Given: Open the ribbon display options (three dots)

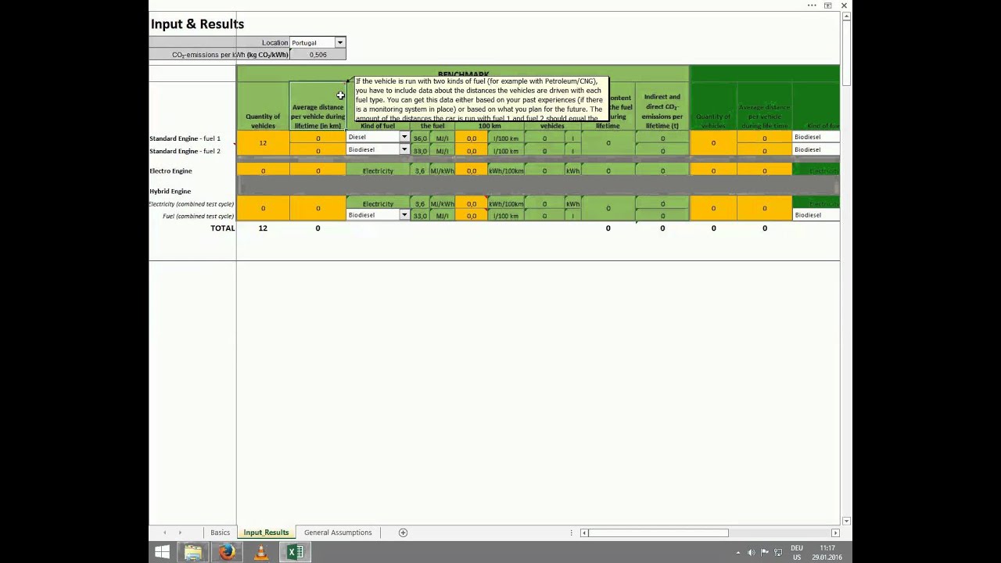Looking at the screenshot, I should [x=812, y=5].
